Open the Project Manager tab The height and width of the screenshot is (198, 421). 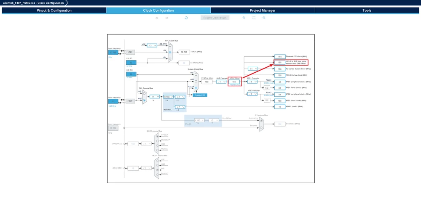click(263, 11)
